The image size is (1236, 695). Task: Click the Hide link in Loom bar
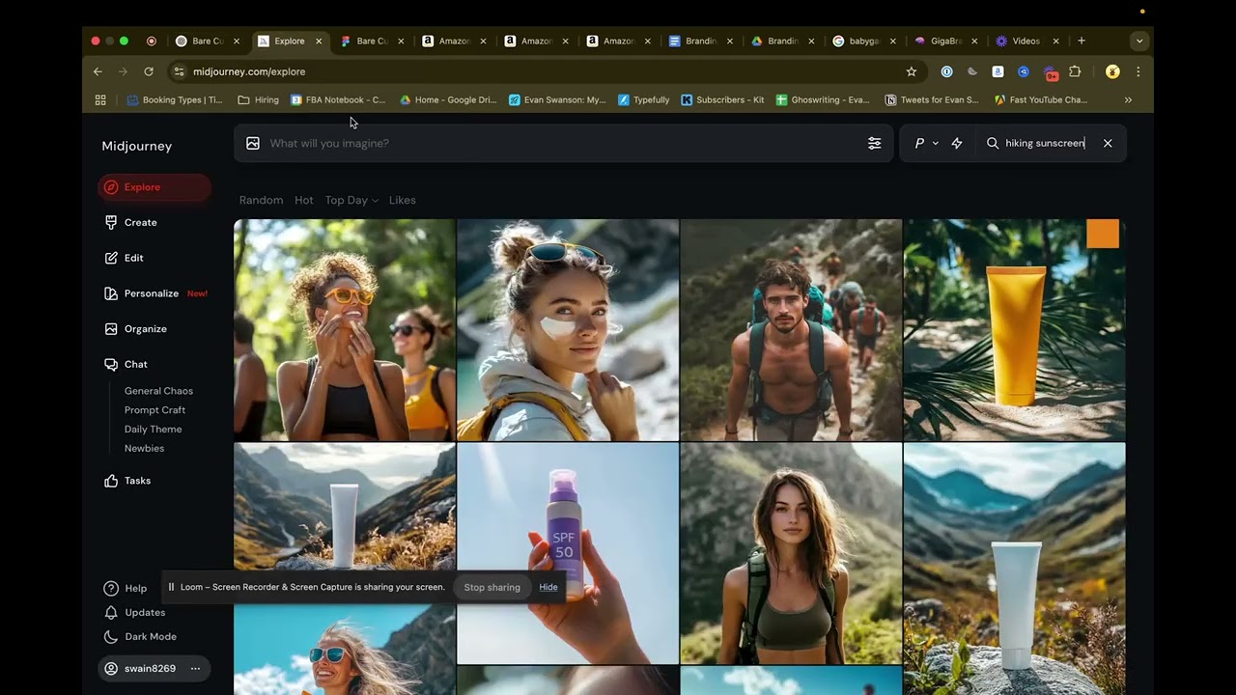tap(548, 587)
